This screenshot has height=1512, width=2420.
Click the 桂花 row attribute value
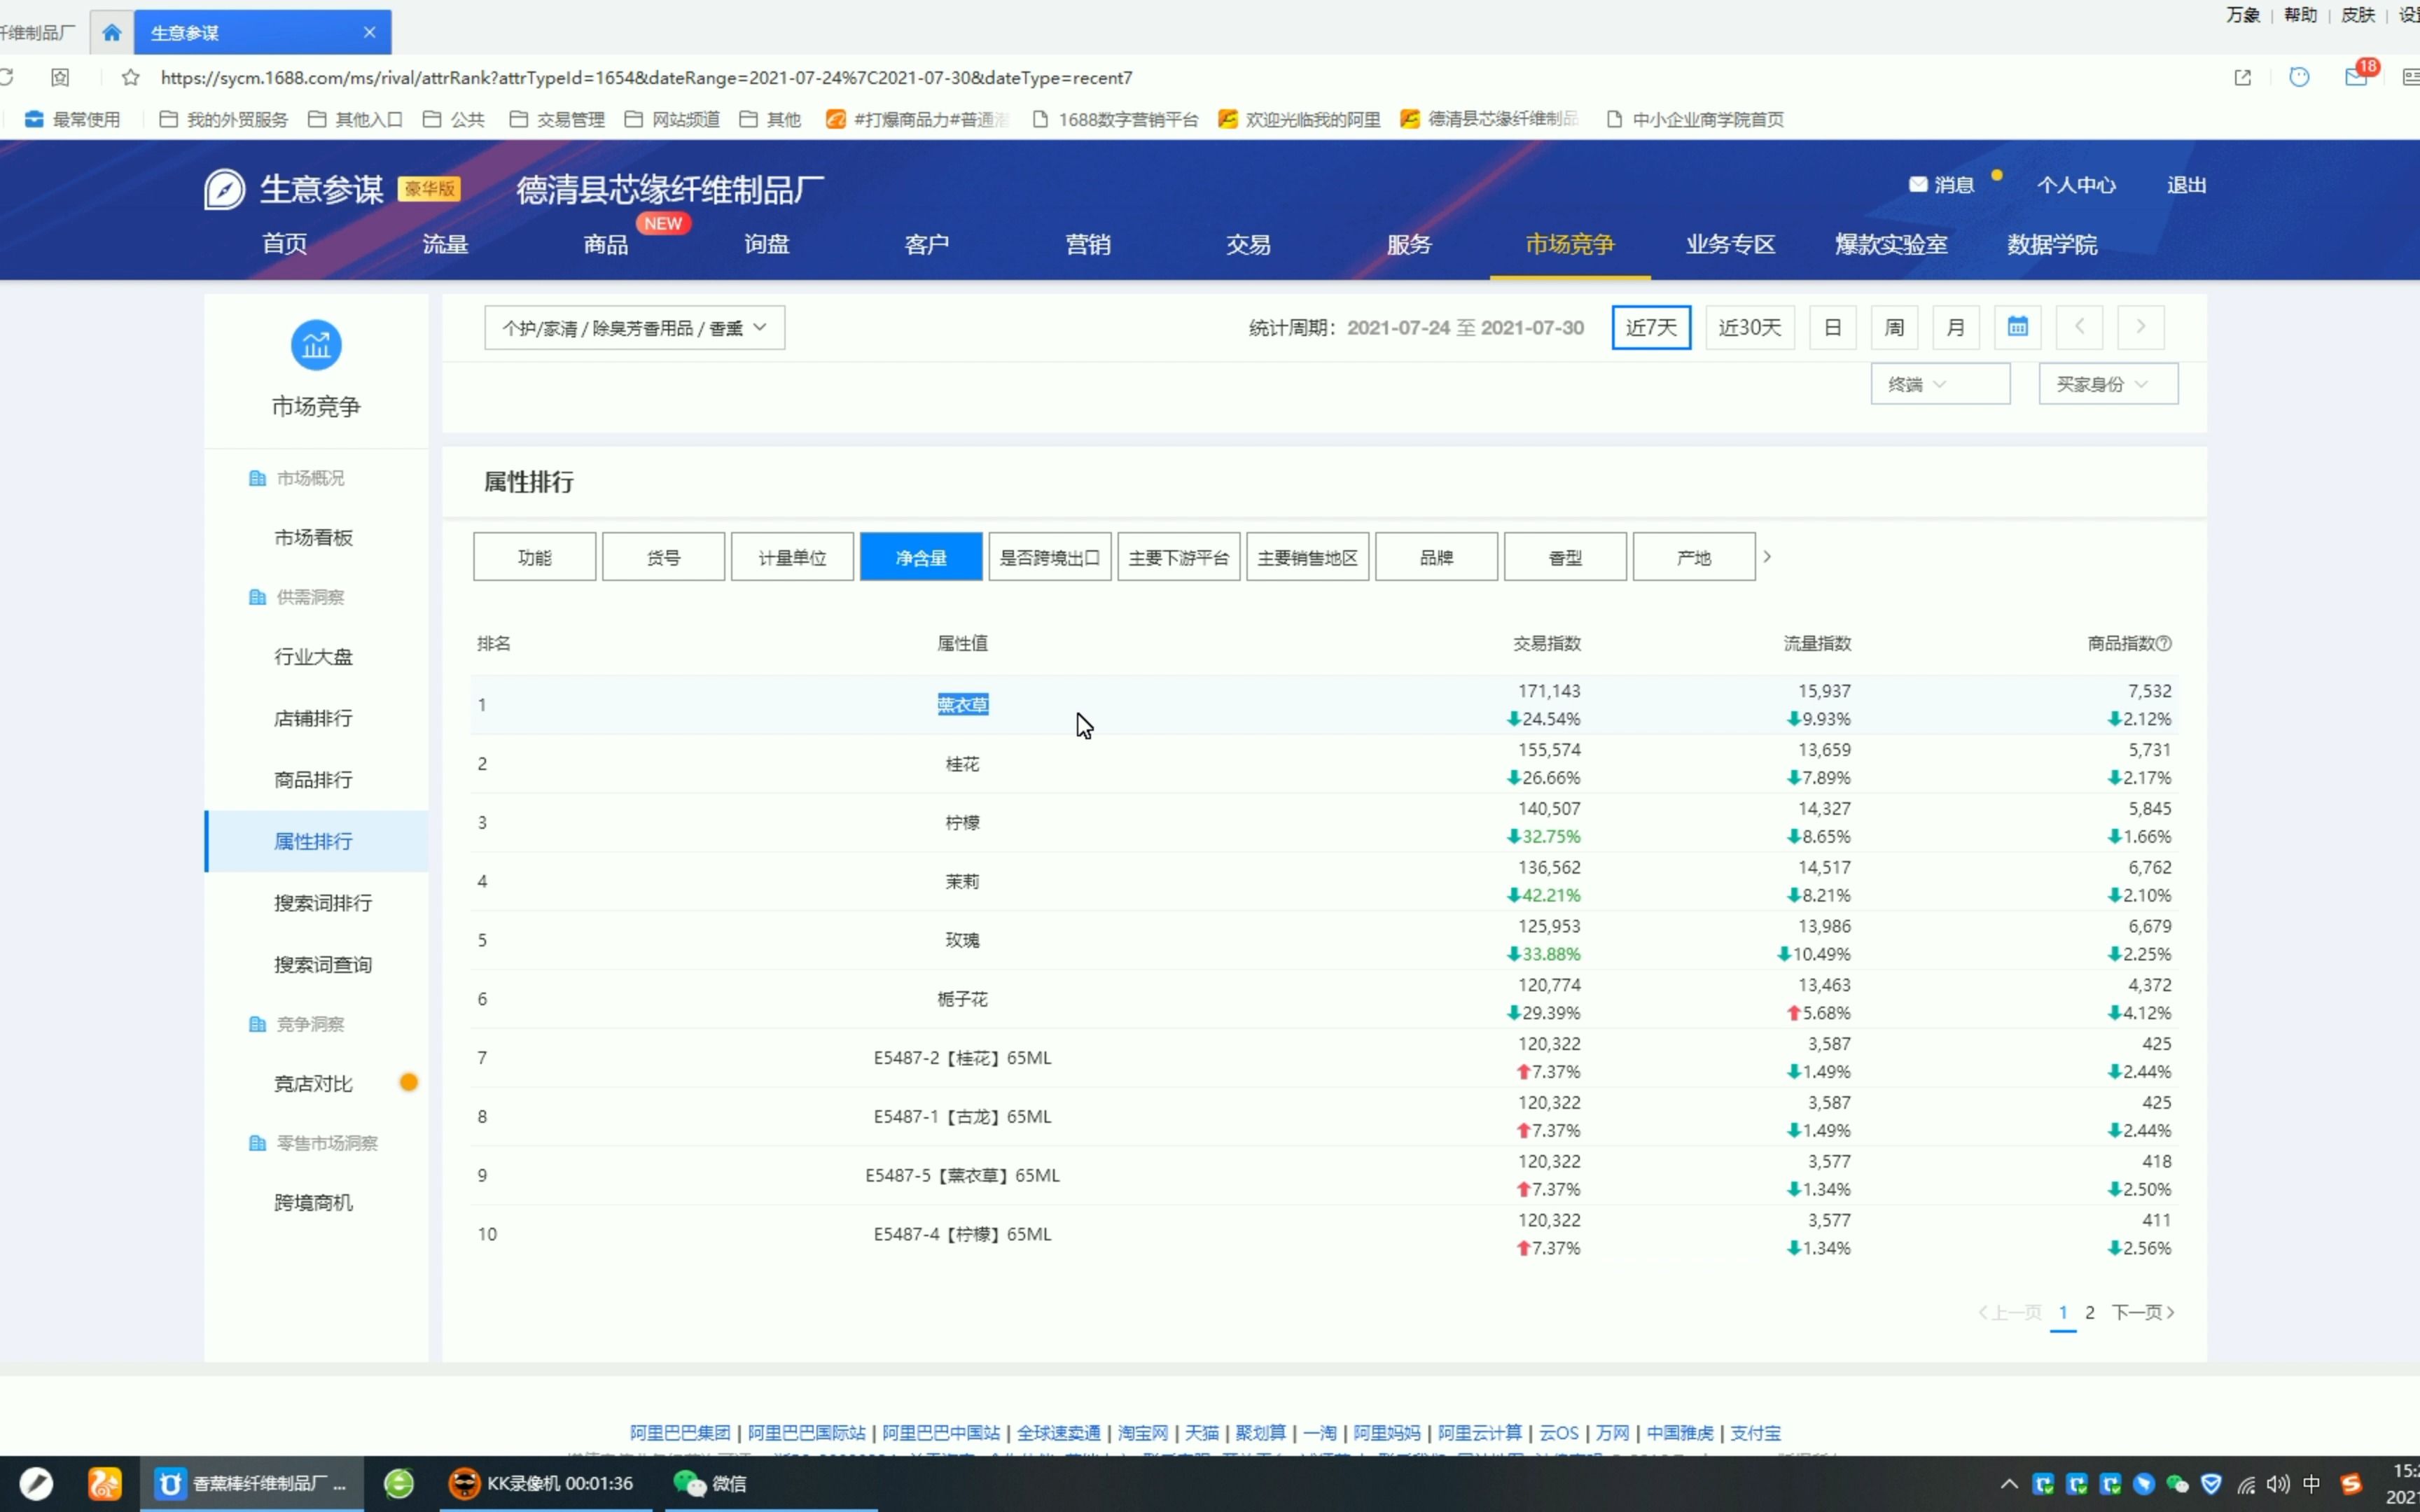[x=963, y=764]
